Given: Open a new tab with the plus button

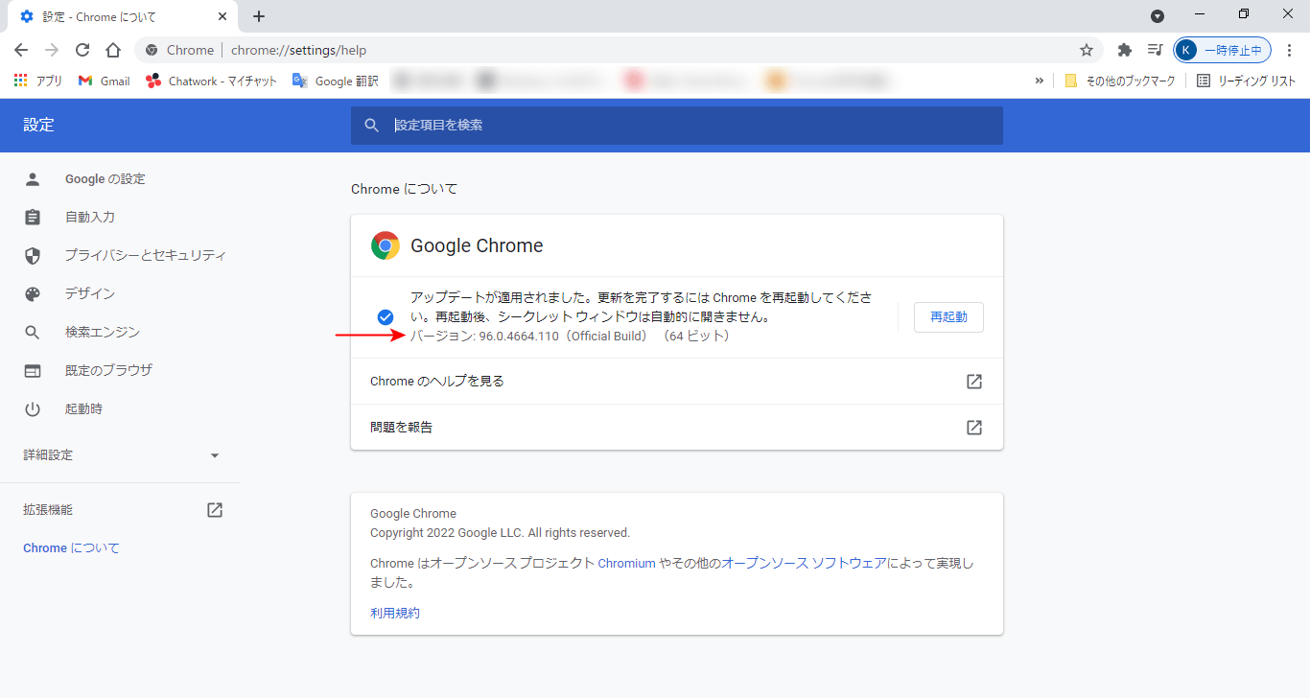Looking at the screenshot, I should 259,16.
